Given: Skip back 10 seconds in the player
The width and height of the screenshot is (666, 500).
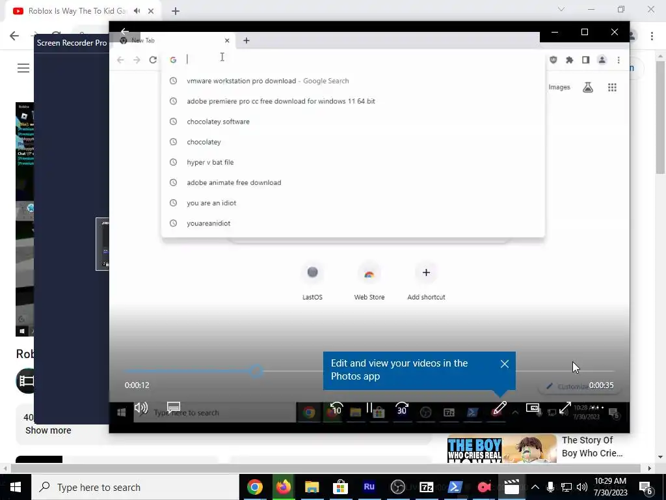Looking at the screenshot, I should tap(336, 408).
